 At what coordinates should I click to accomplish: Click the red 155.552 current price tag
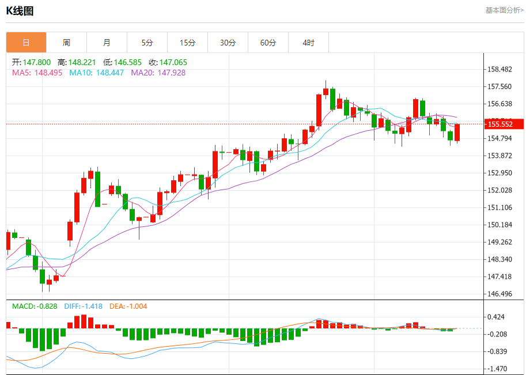[x=504, y=124]
